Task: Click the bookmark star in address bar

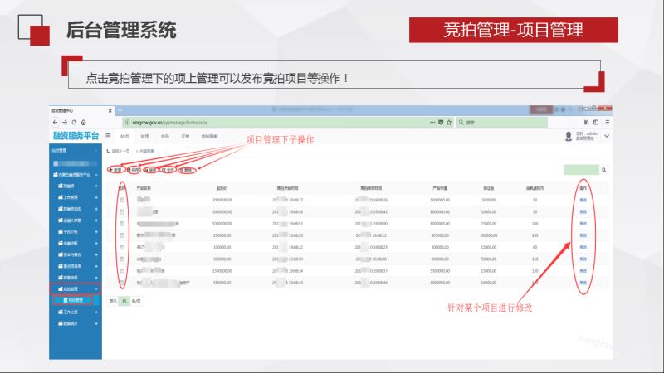Action: [x=448, y=122]
